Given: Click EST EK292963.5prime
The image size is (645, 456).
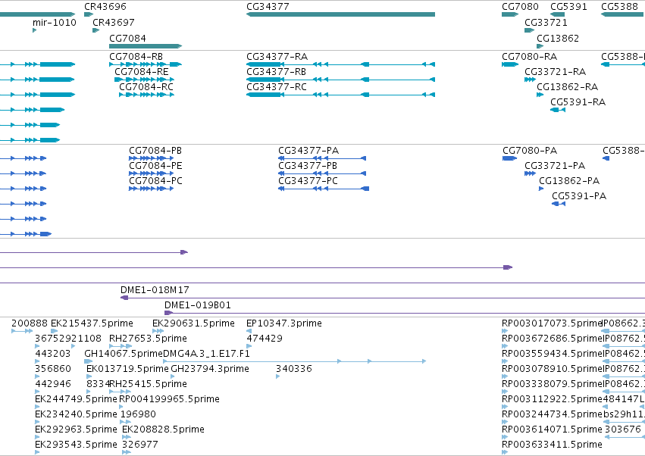Looking at the screenshot, I should [76, 429].
